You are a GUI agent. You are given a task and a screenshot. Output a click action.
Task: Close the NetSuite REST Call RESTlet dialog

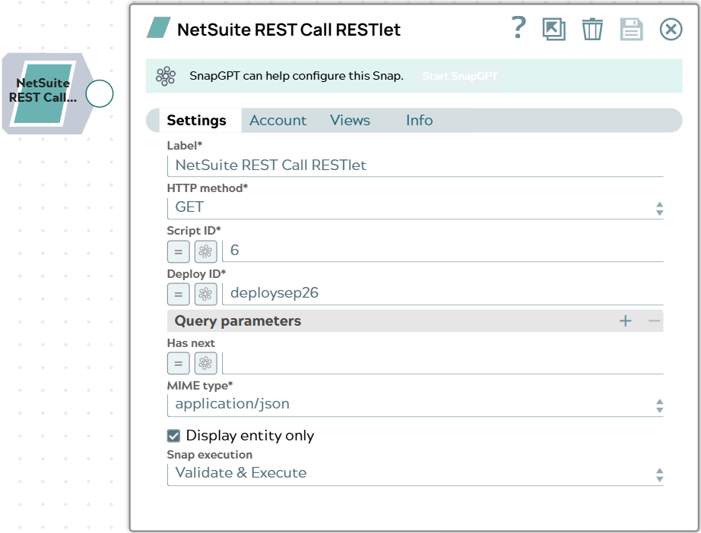pos(671,30)
